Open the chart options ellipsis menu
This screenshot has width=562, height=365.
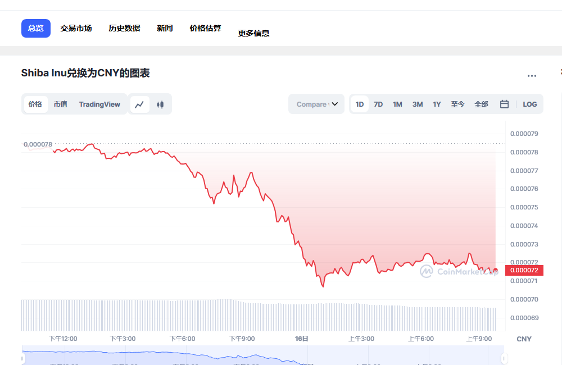[532, 76]
